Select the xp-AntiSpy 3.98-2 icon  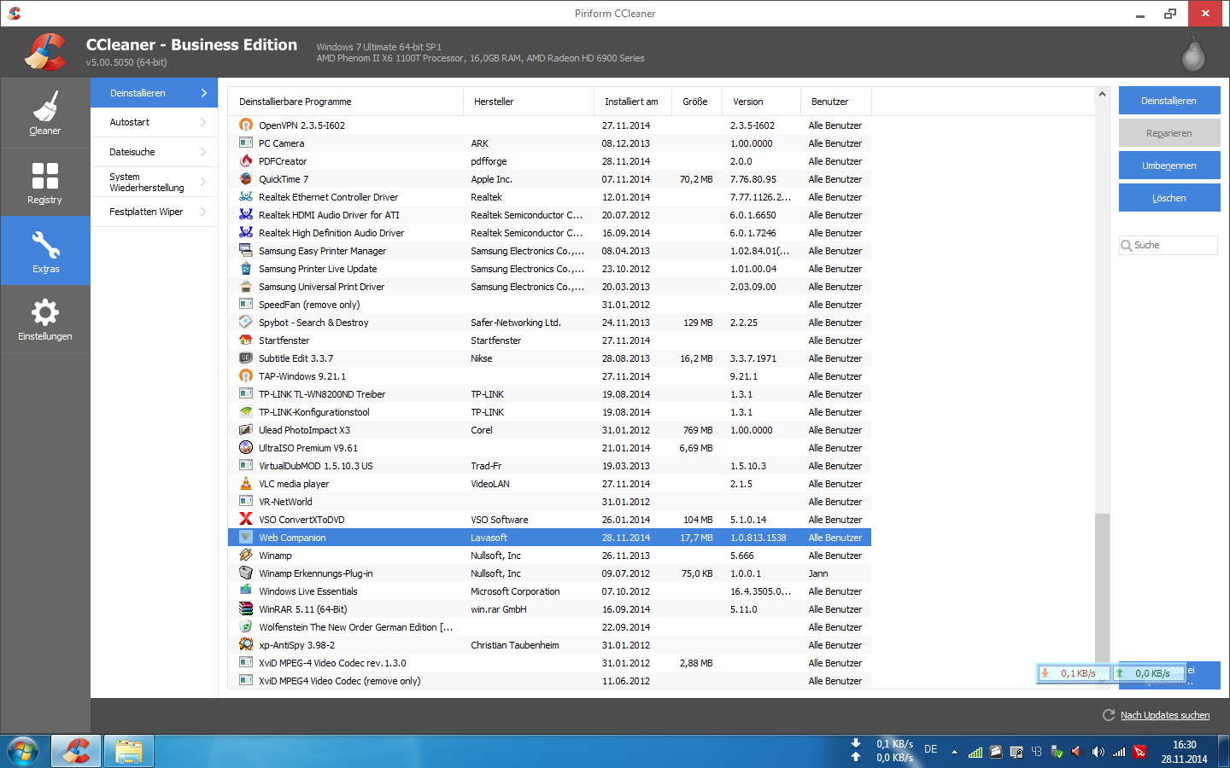246,645
